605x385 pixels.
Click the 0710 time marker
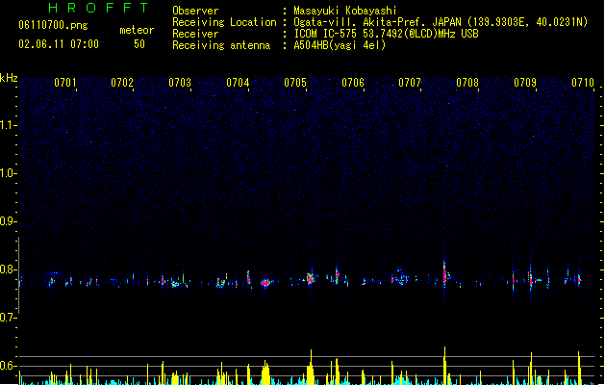click(x=583, y=83)
